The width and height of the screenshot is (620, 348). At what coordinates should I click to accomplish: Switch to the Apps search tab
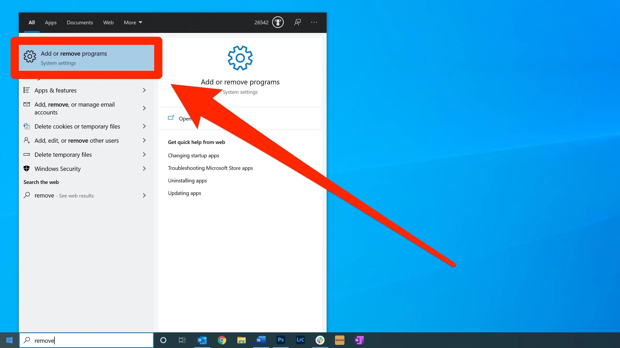51,22
